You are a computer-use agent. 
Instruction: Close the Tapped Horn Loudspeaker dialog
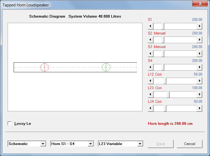point(200,3)
